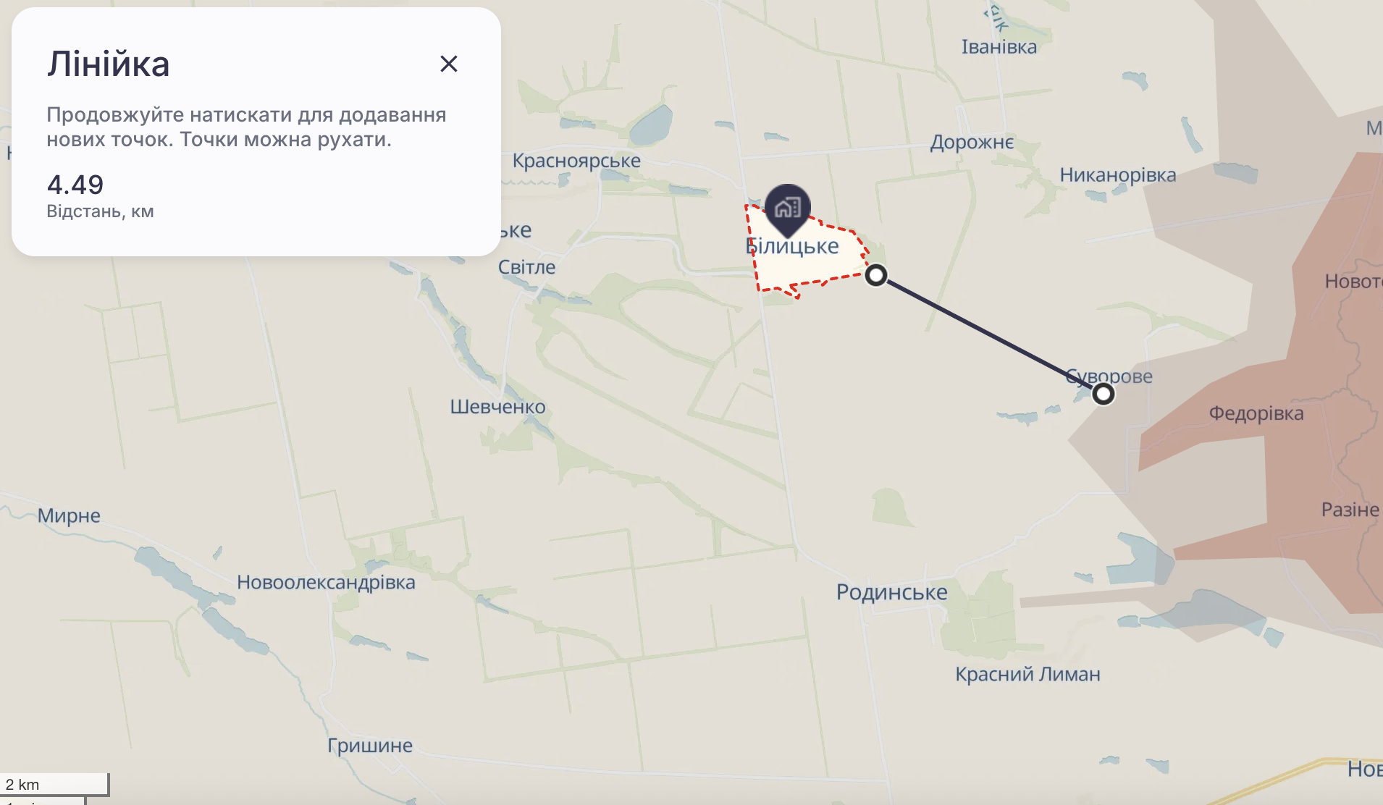Click the Світле village label

526,267
